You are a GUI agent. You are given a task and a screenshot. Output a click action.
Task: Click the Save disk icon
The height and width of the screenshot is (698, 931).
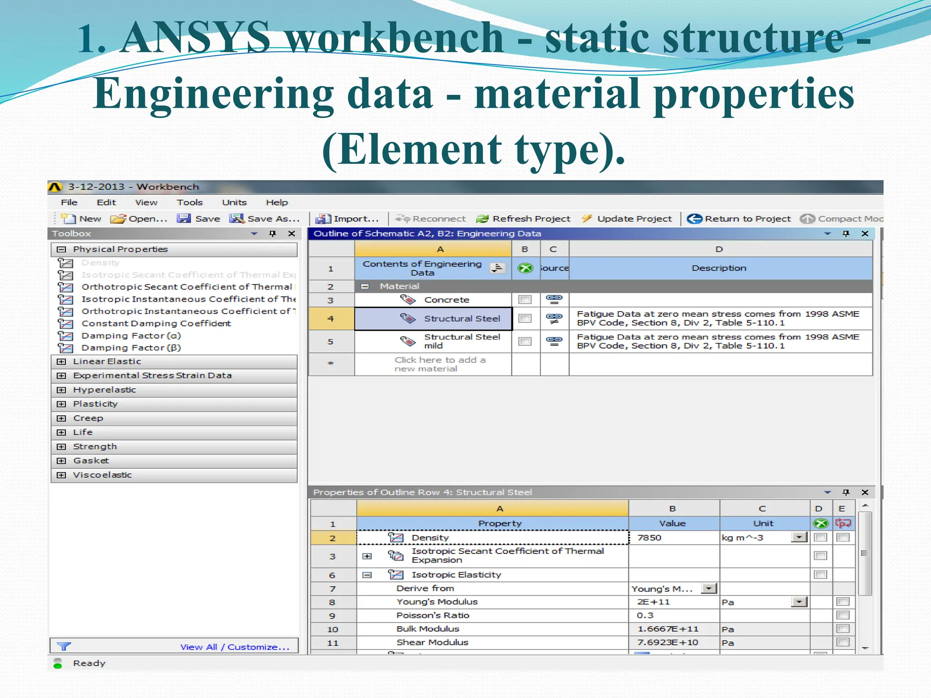coord(184,219)
